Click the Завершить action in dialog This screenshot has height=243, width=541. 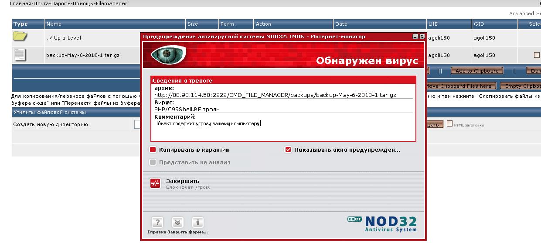[183, 181]
